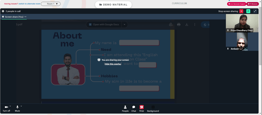
Task: Download the PDF file
Action: [x=187, y=25]
